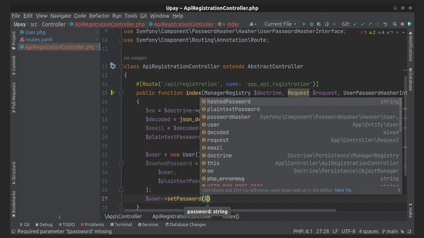Fold the use imports block at line 10

pos(121,40)
